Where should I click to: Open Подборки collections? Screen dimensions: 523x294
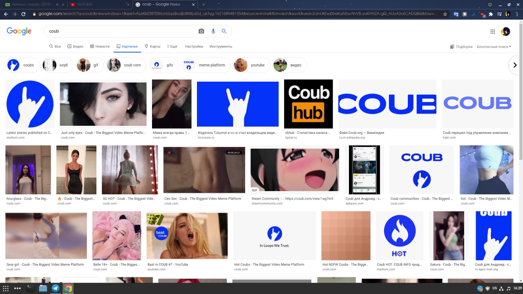[461, 47]
